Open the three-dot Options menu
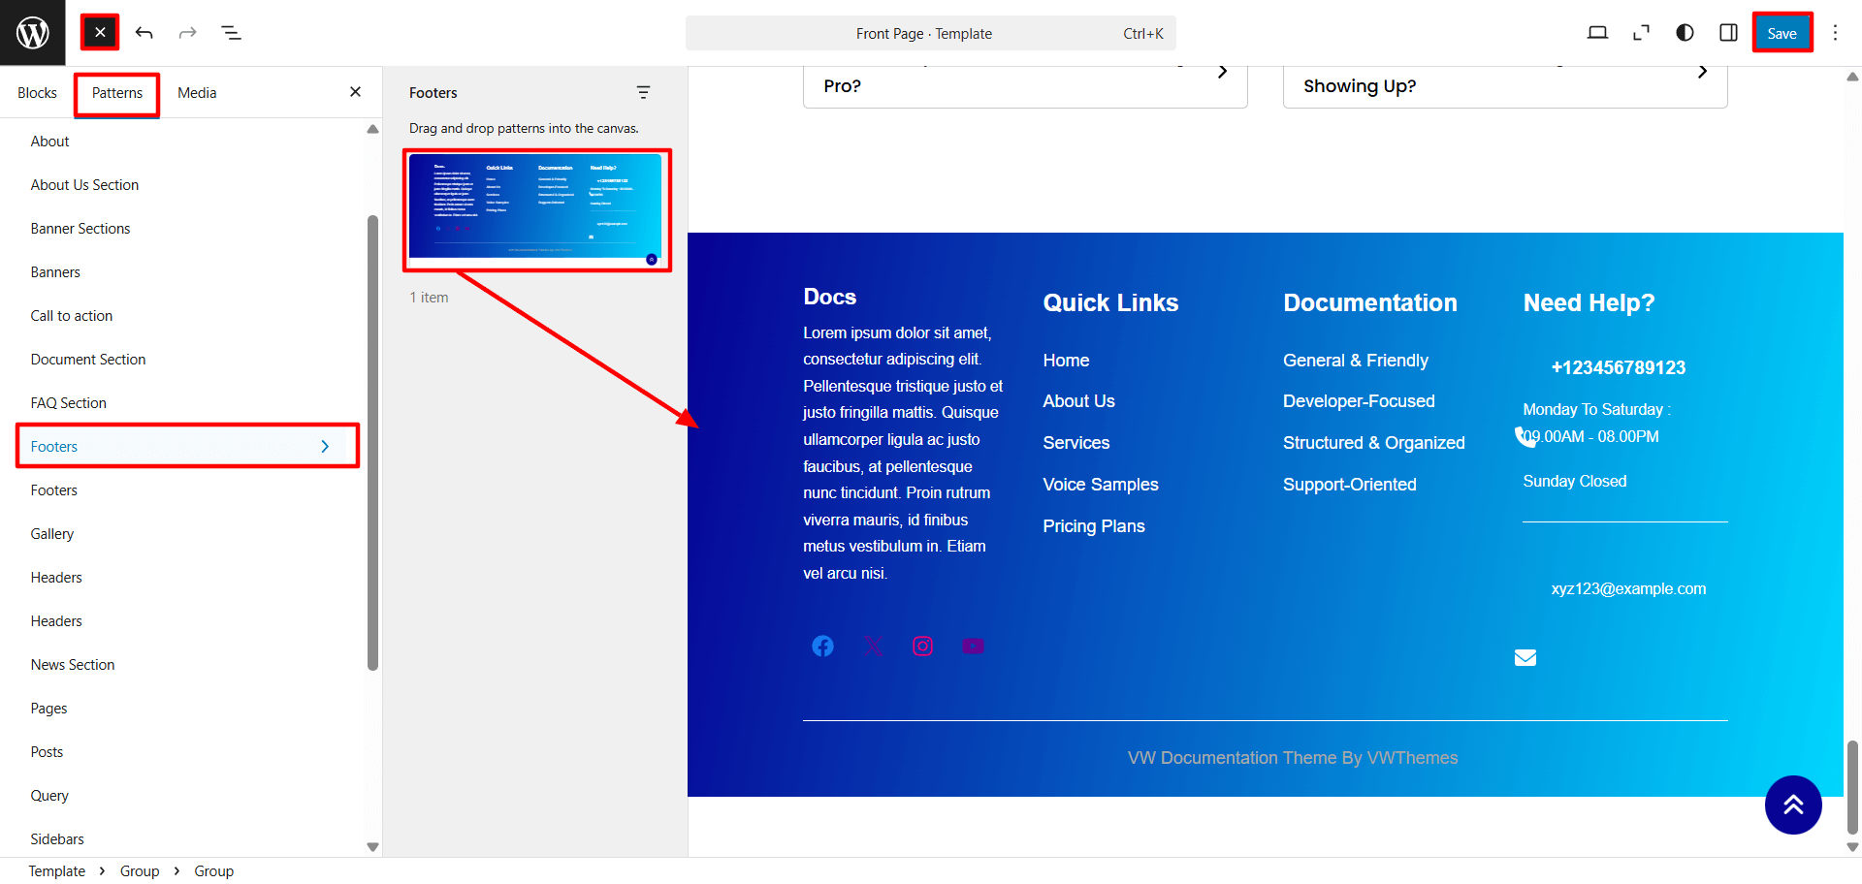 [1835, 33]
